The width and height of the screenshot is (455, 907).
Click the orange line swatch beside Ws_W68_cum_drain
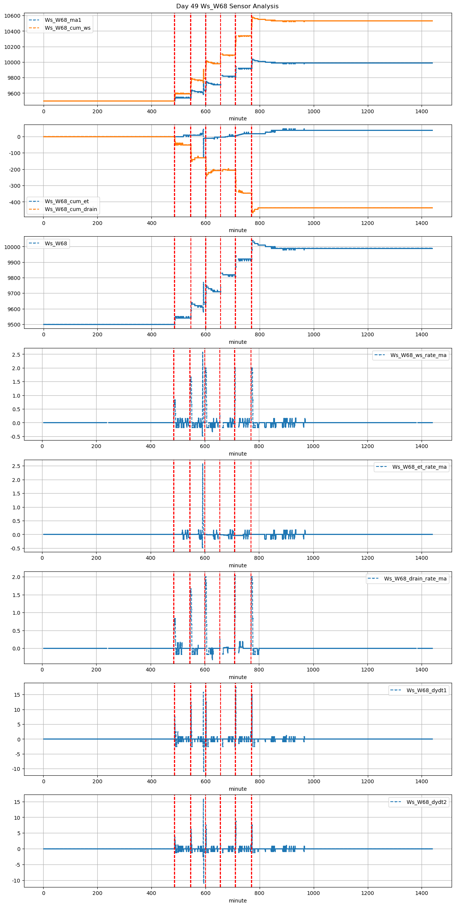point(35,209)
